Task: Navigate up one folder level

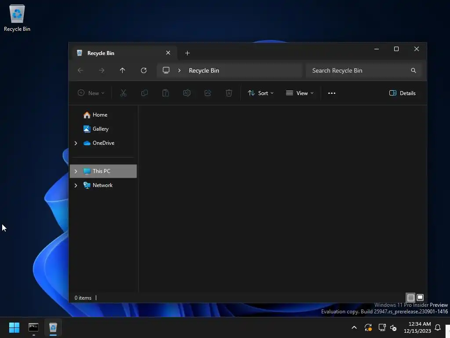Action: 123,70
